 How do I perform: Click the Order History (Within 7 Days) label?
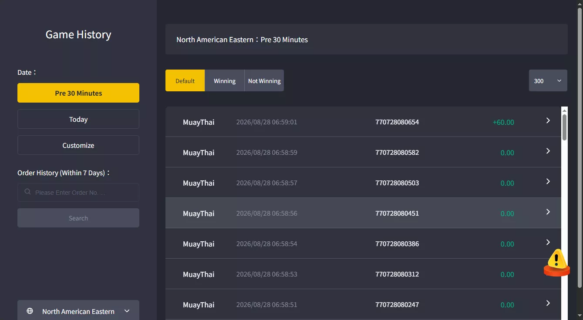pos(64,173)
